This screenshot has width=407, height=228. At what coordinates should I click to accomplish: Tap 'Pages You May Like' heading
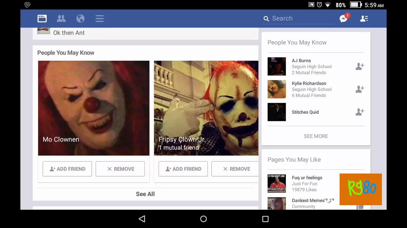pos(294,160)
